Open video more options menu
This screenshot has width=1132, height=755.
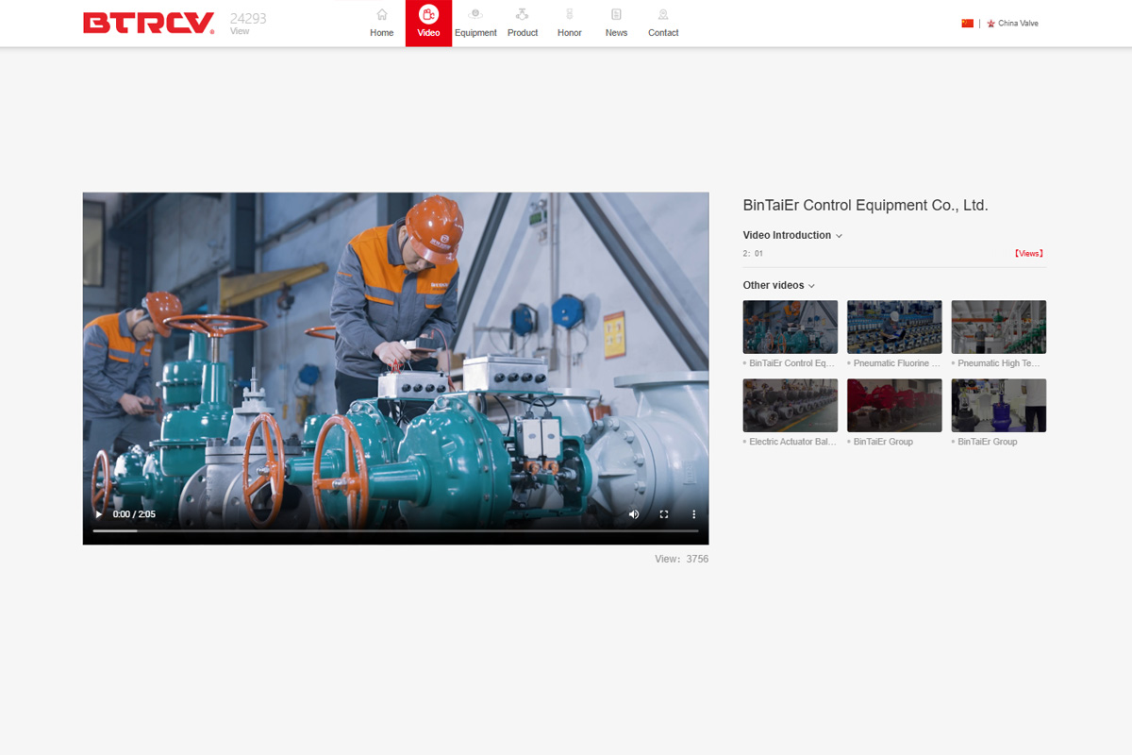click(694, 514)
